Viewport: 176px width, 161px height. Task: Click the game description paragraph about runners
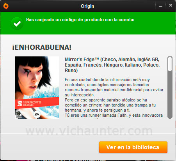click(114, 87)
